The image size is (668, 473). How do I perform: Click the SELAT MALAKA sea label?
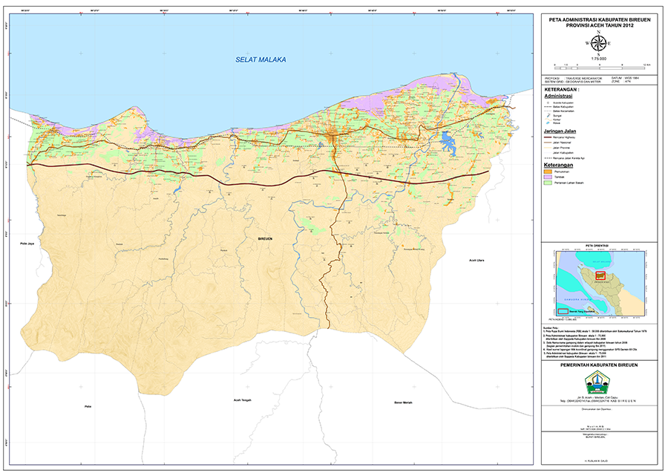click(255, 60)
